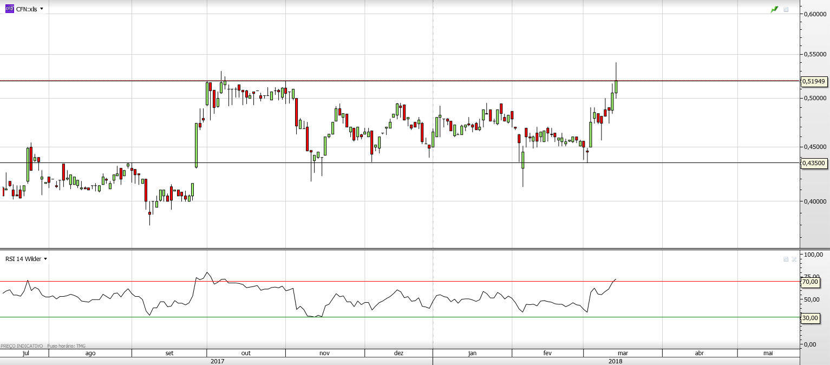This screenshot has width=830, height=365.
Task: Click the 100,00 RSI scale value
Action: coord(814,255)
